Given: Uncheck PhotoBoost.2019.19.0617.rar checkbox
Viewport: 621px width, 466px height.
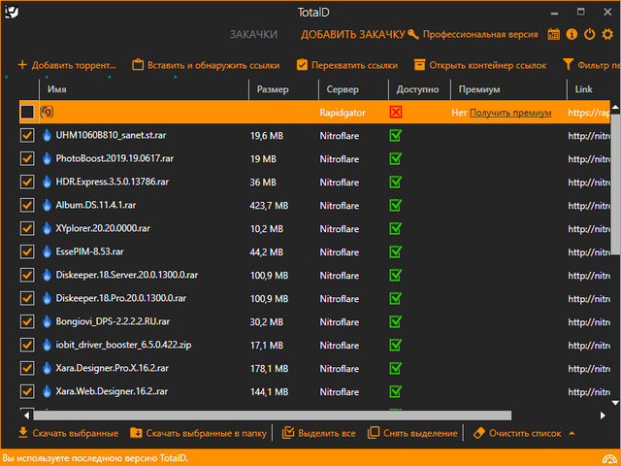Looking at the screenshot, I should (x=27, y=159).
